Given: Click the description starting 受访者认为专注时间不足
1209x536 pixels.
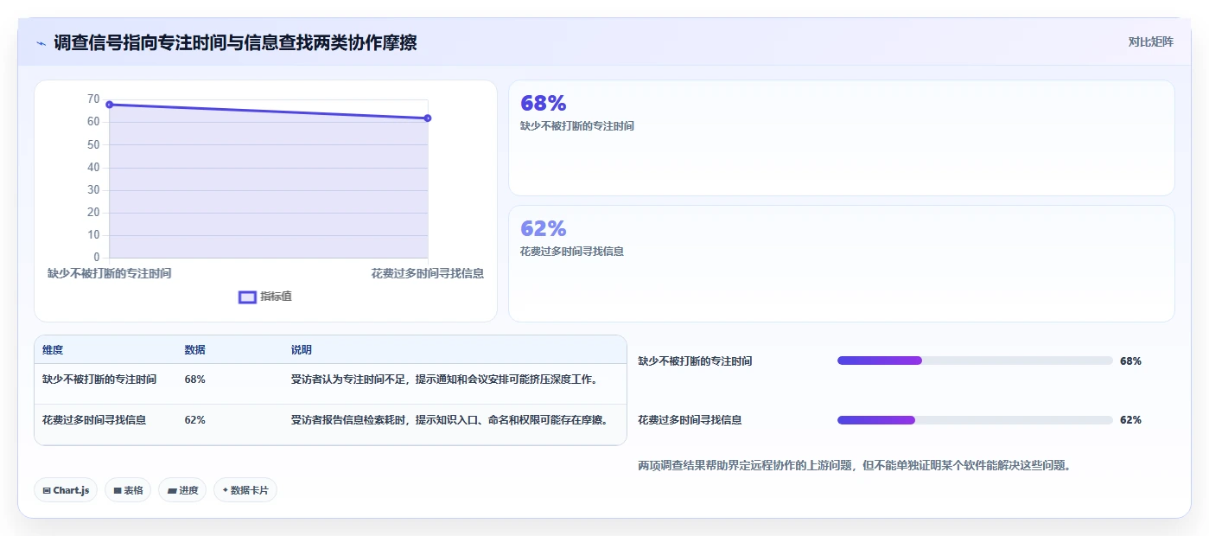Looking at the screenshot, I should click(x=445, y=380).
